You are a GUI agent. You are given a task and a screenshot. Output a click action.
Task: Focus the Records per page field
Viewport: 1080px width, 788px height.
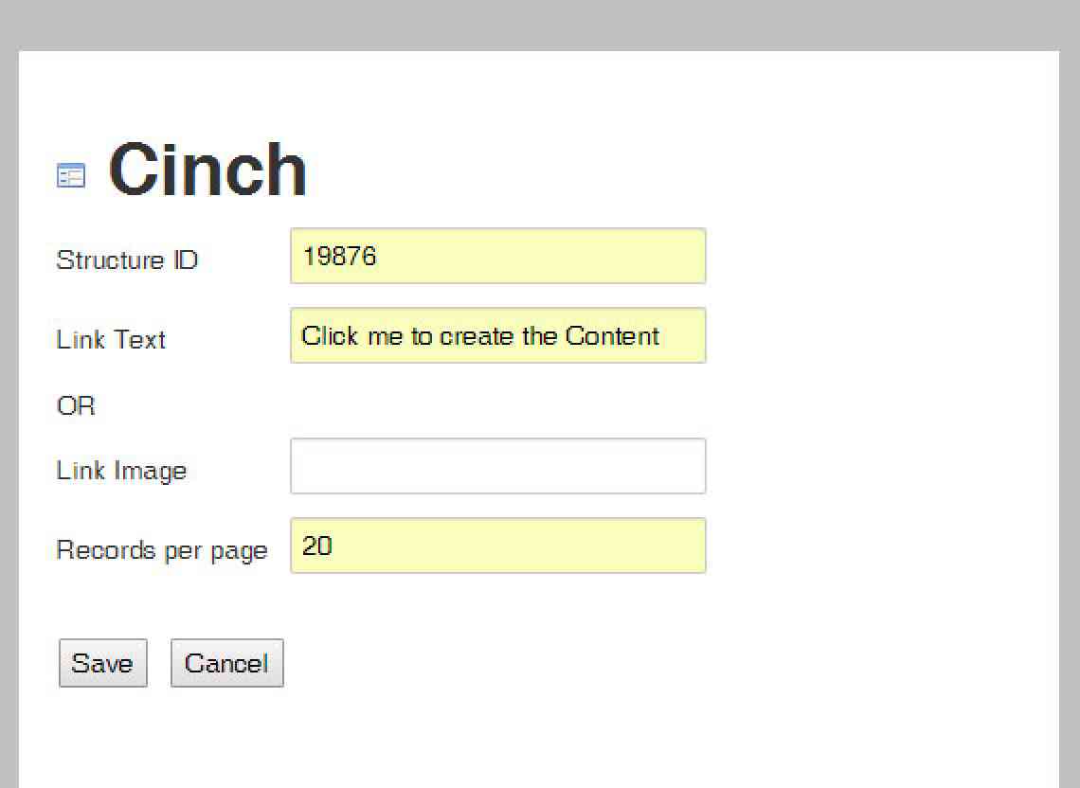[498, 546]
